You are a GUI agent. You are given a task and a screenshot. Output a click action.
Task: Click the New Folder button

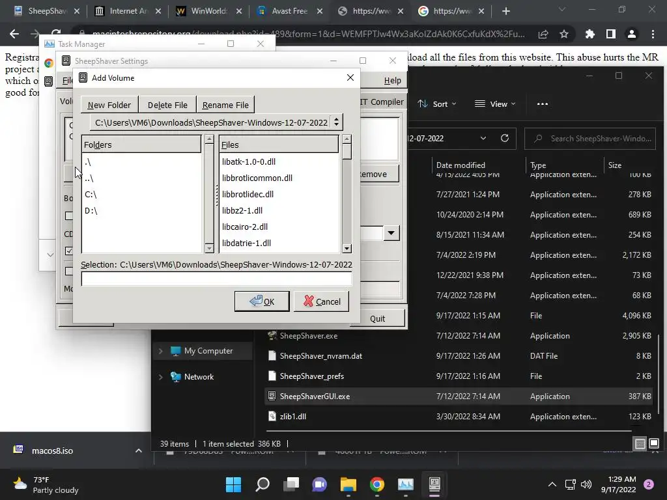(109, 105)
